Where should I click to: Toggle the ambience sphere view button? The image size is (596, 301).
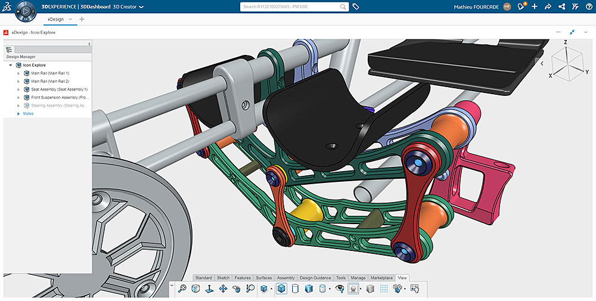353,289
